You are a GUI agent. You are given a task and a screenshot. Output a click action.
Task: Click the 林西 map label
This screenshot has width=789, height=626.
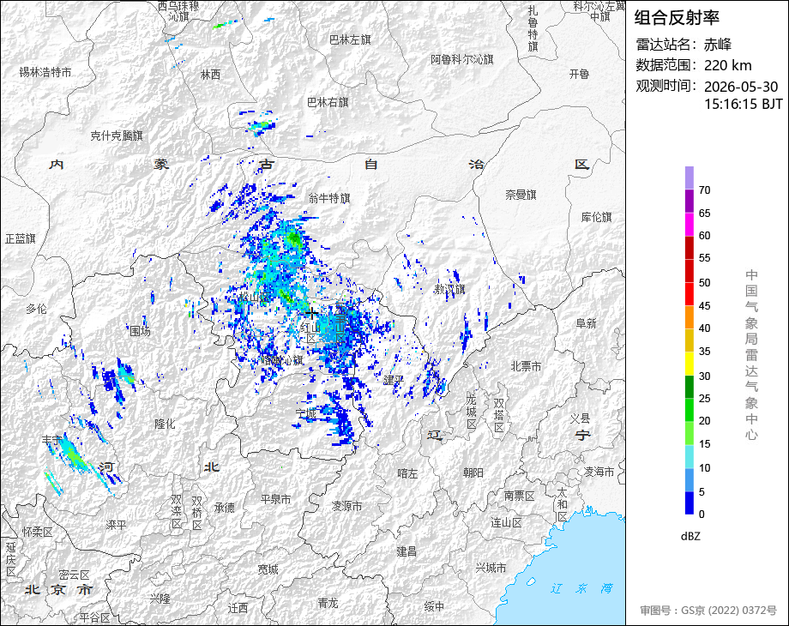pyautogui.click(x=210, y=75)
